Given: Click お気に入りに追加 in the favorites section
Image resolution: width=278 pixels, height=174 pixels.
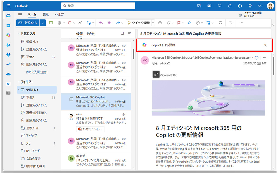Looking at the screenshot, I should click(x=37, y=72).
